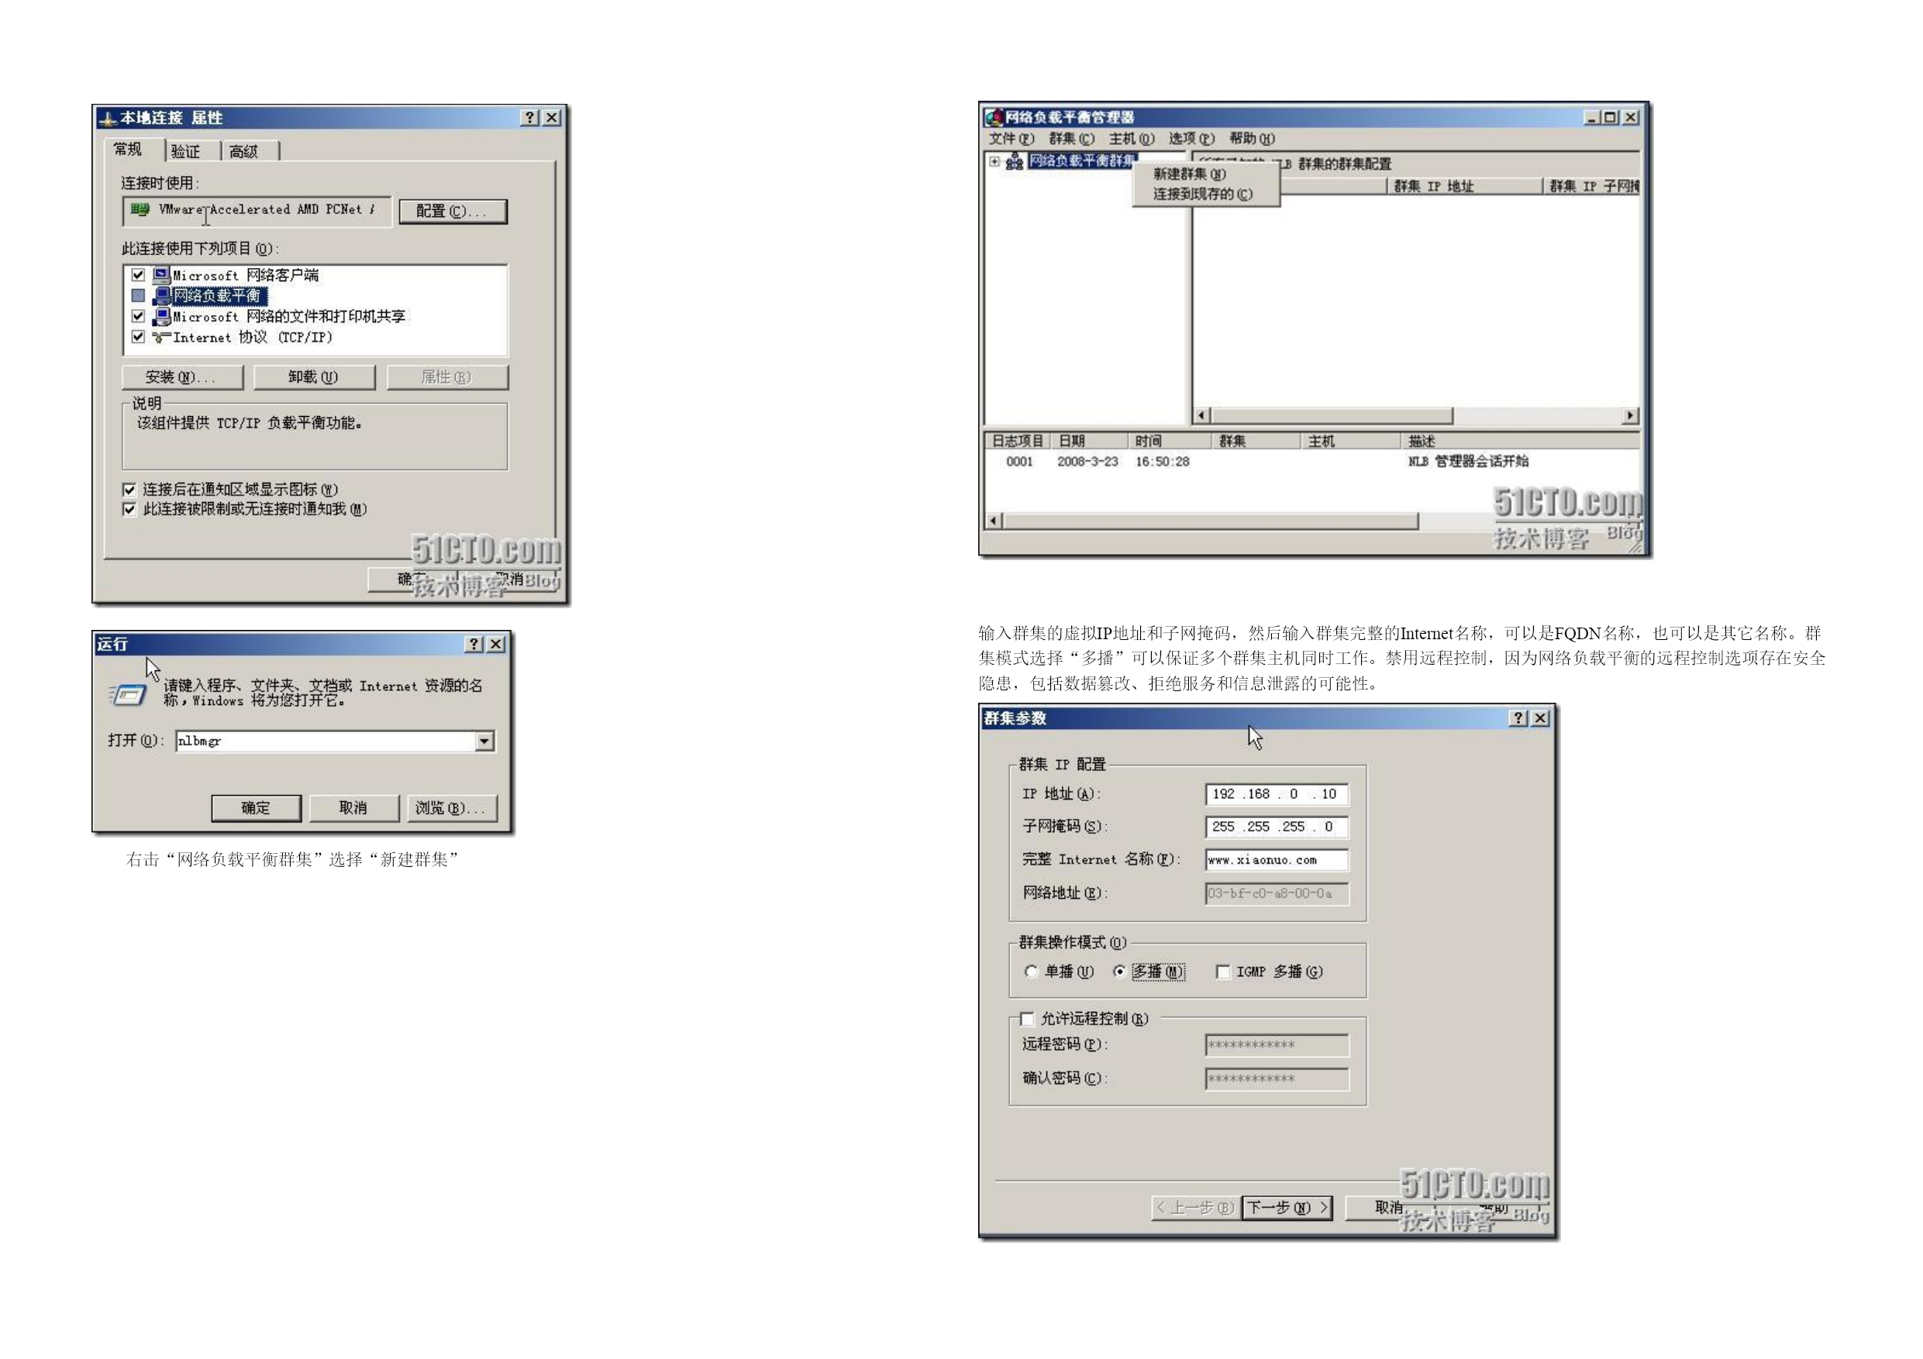Viewport: 1923px width, 1359px height.
Task: Select the Microsoft 网络客户端 component icon
Action: (162, 274)
